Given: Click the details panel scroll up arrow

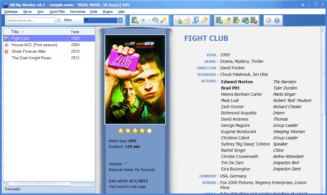Looking at the screenshot, I should [323, 29].
